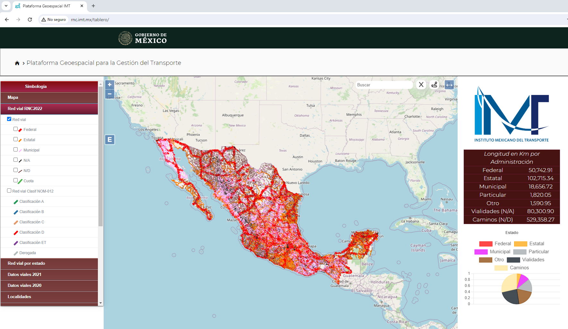Click the Federal red color swatch in the legend

coord(485,243)
